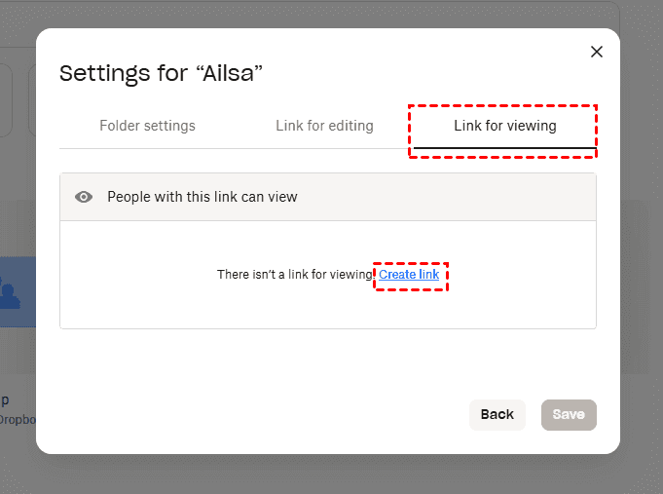Open the Link for editing tab

[324, 127]
